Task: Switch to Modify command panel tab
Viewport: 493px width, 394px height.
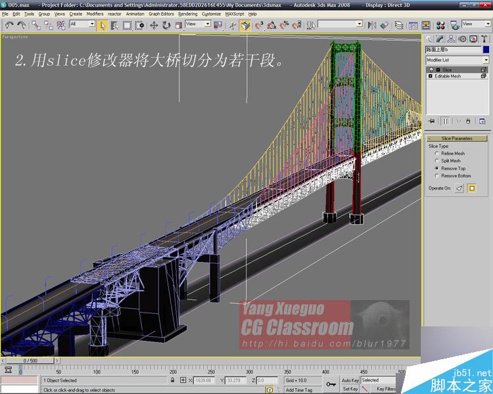Action: (x=440, y=39)
